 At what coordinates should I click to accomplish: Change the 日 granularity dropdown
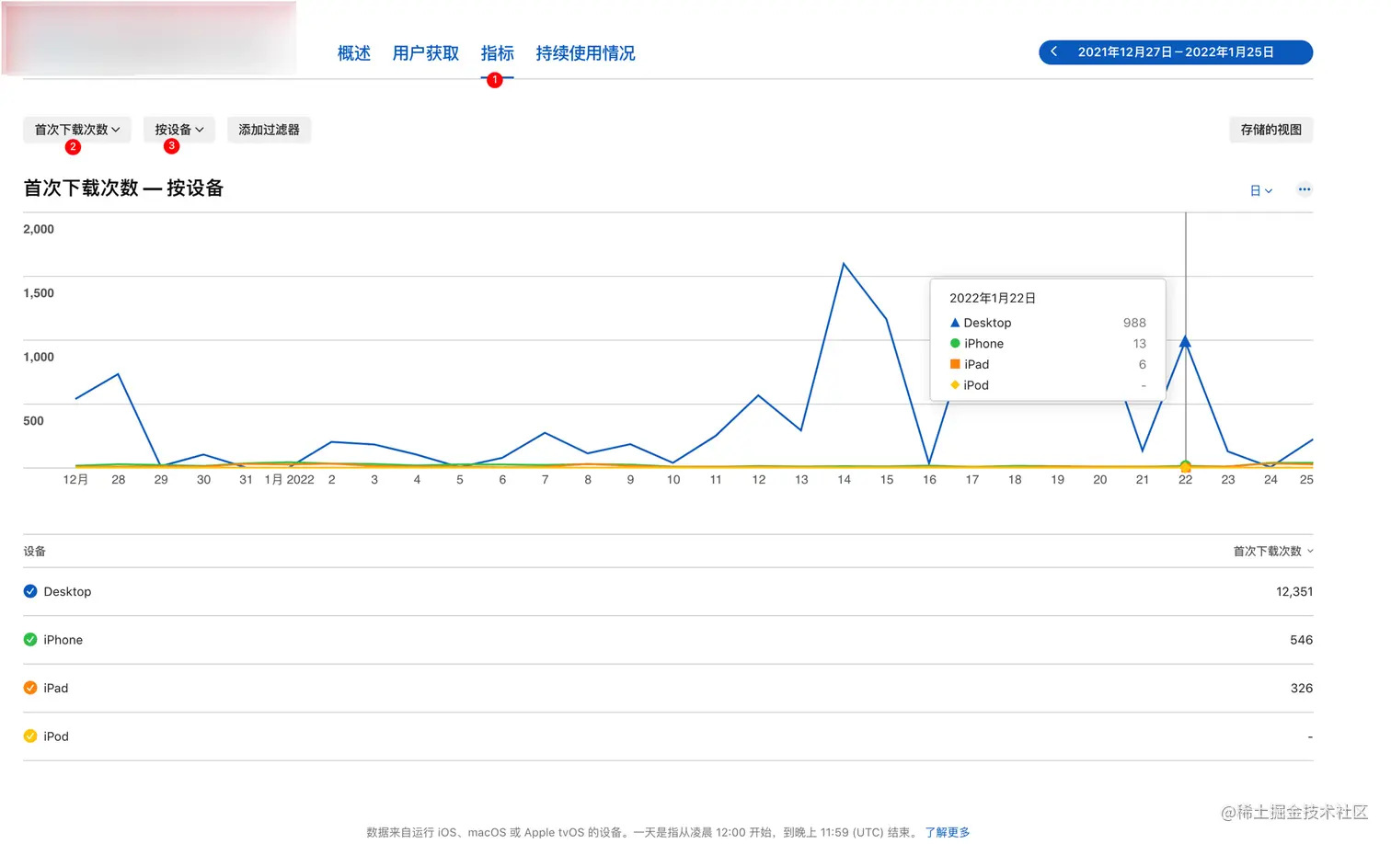(x=1260, y=190)
